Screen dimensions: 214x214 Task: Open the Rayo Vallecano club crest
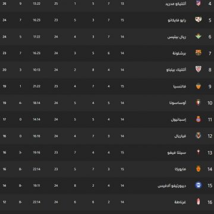click(x=199, y=20)
